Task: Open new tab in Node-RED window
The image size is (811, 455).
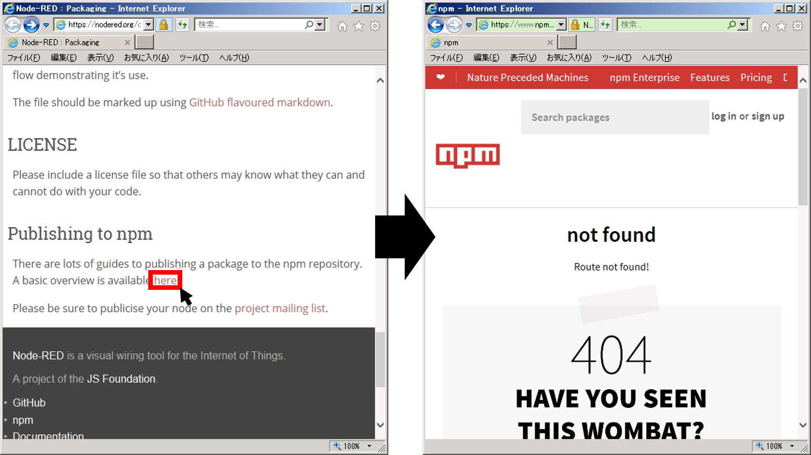Action: pyautogui.click(x=144, y=43)
